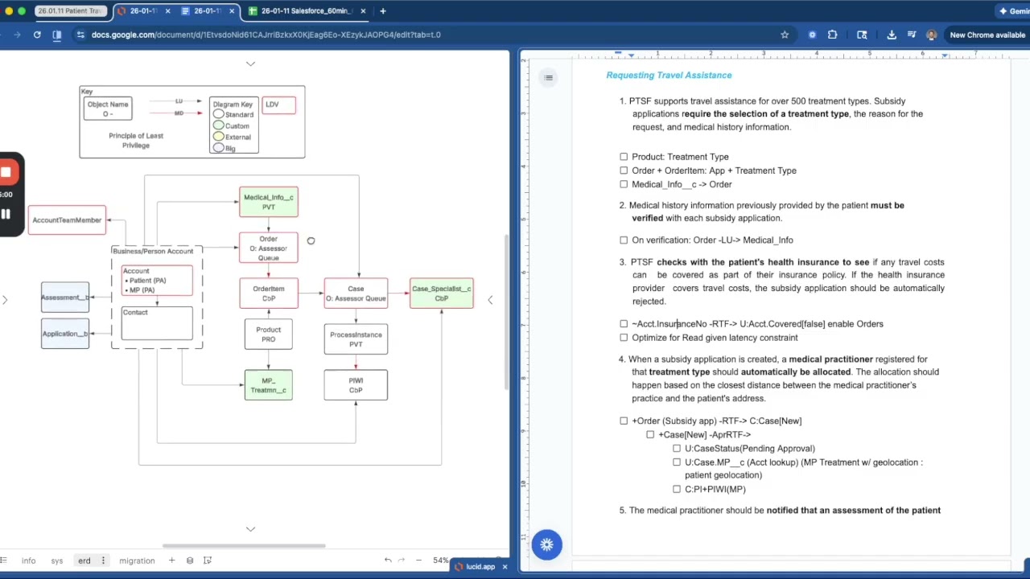The height and width of the screenshot is (579, 1030).
Task: Expand the right side panel arrow in Lucid
Action: 490,300
